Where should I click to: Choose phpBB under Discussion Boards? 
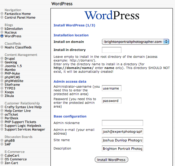(10, 141)
